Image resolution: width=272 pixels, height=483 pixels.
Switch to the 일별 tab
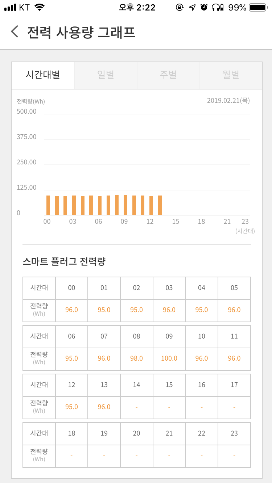click(x=106, y=75)
